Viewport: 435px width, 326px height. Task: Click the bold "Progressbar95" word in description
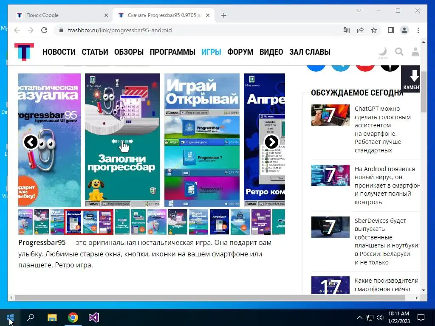[42, 242]
